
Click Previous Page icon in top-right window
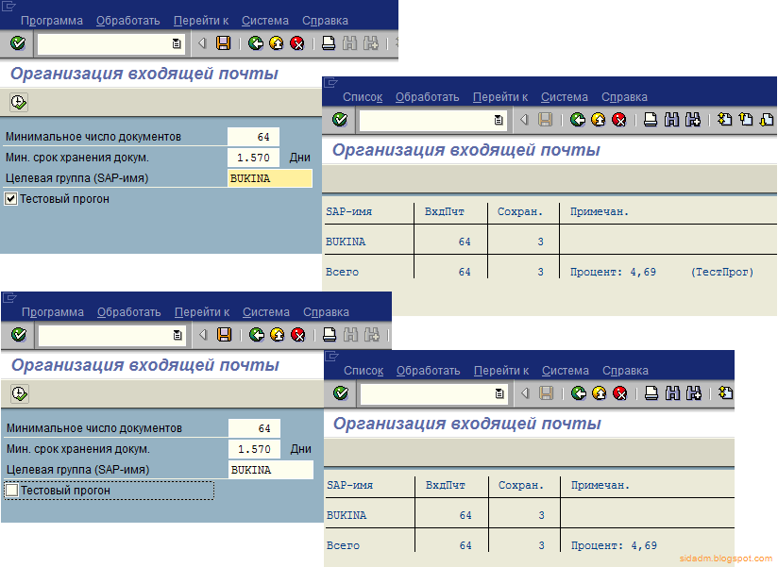coord(746,120)
